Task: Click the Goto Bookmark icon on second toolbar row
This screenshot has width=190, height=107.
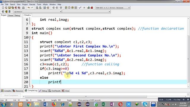Action: point(9,12)
